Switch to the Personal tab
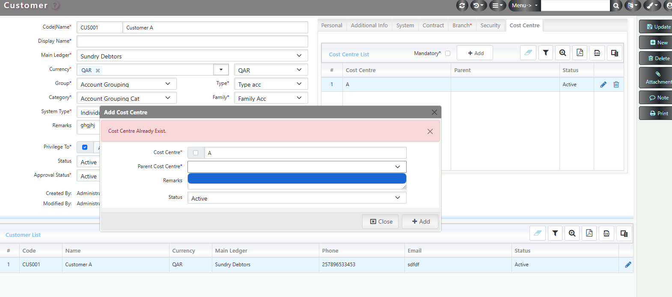Viewport: 672px width, 297px height. point(332,26)
